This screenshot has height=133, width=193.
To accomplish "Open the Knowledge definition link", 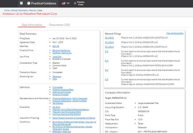I will pos(58,87).
